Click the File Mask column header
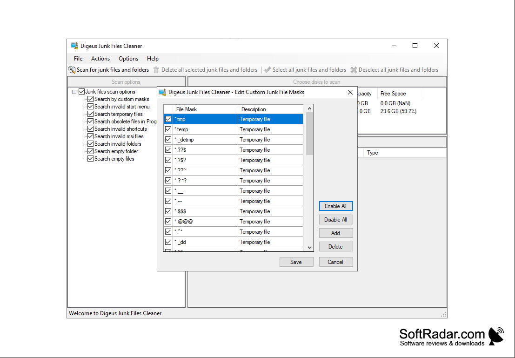This screenshot has width=515, height=358. [x=205, y=109]
